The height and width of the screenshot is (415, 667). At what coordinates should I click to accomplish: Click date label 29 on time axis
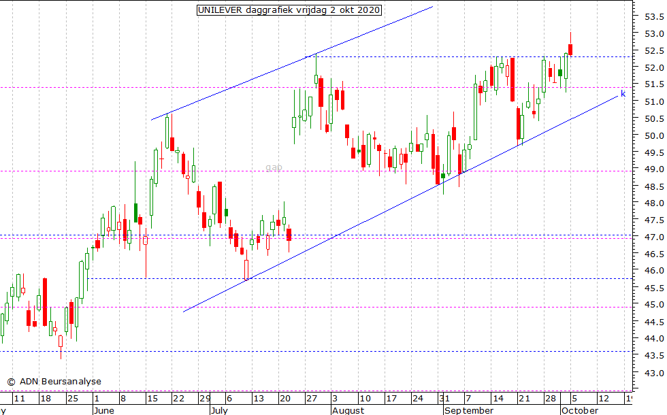205,399
